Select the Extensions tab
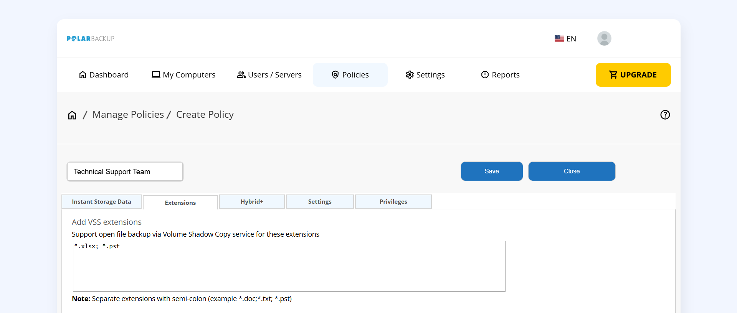The height and width of the screenshot is (313, 737). [180, 203]
